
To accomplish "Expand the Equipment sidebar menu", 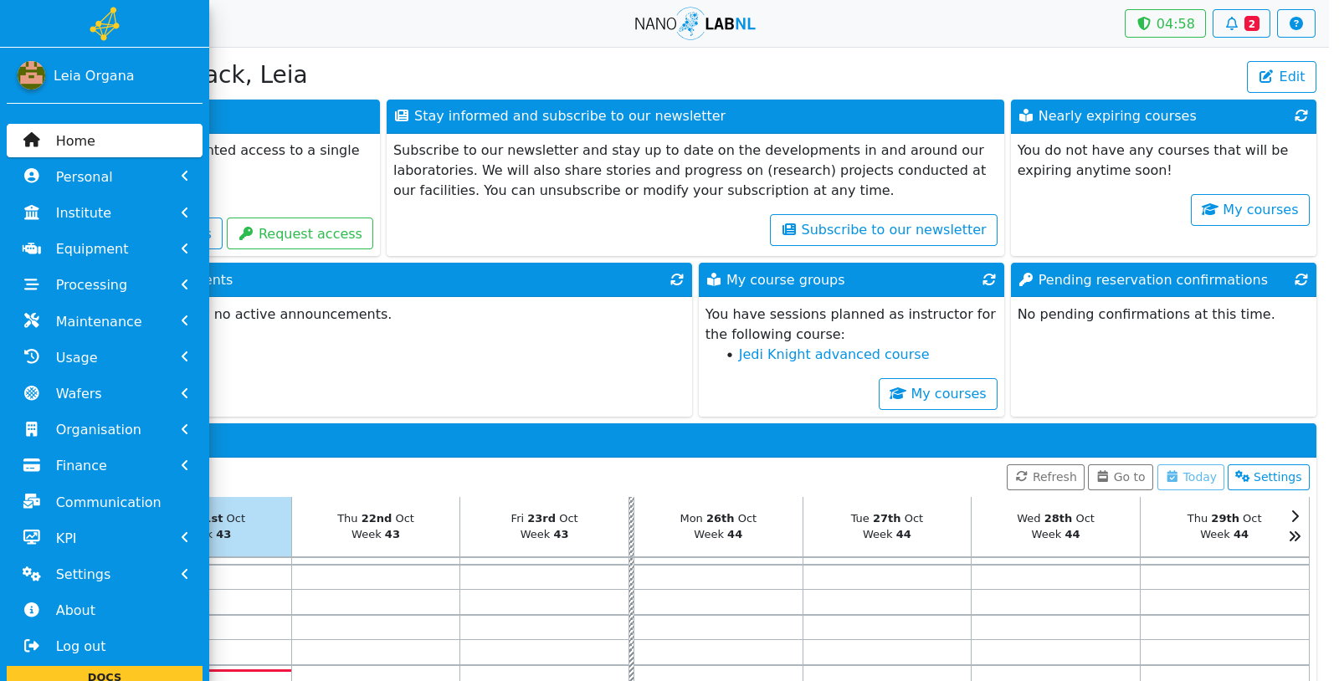I will tap(105, 248).
